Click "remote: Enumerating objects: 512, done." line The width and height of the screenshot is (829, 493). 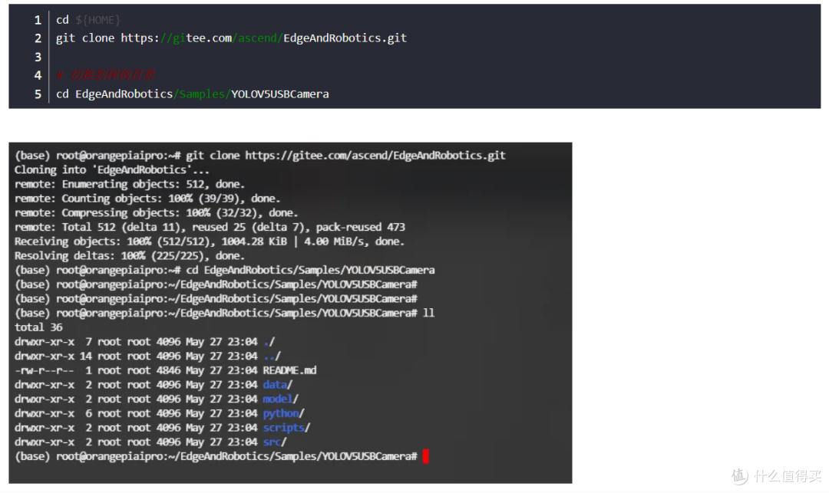[x=130, y=184]
